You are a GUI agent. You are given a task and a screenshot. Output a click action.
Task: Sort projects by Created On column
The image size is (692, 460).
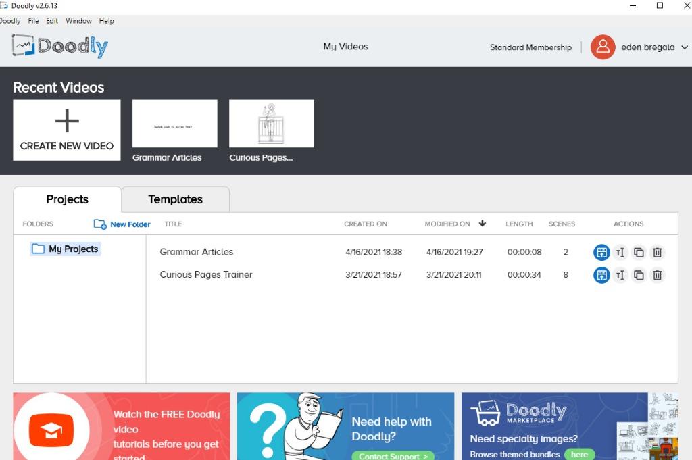pos(366,224)
